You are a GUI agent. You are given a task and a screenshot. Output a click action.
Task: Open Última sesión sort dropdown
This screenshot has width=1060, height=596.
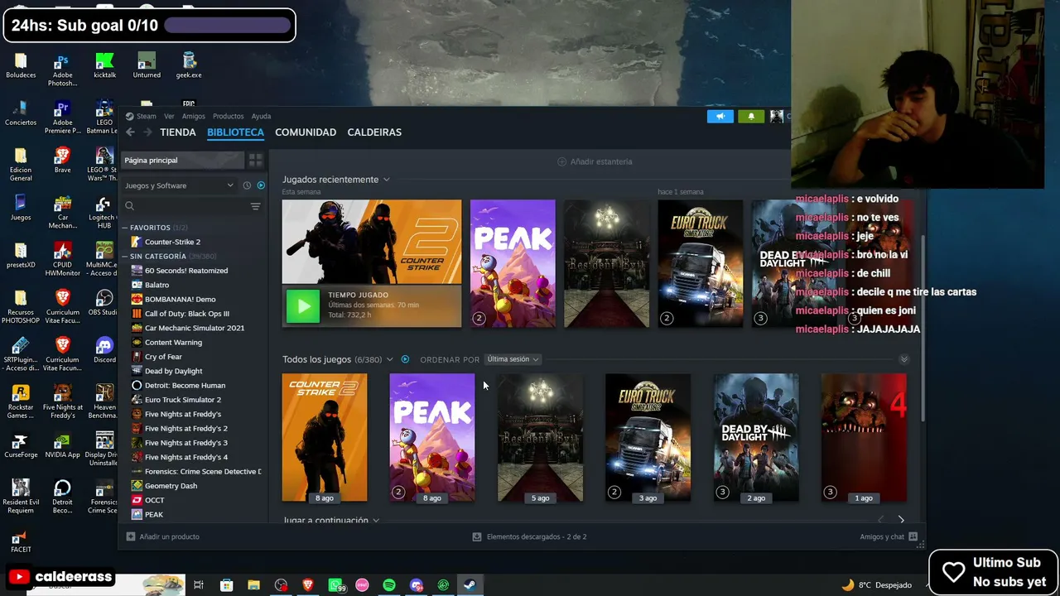point(513,359)
